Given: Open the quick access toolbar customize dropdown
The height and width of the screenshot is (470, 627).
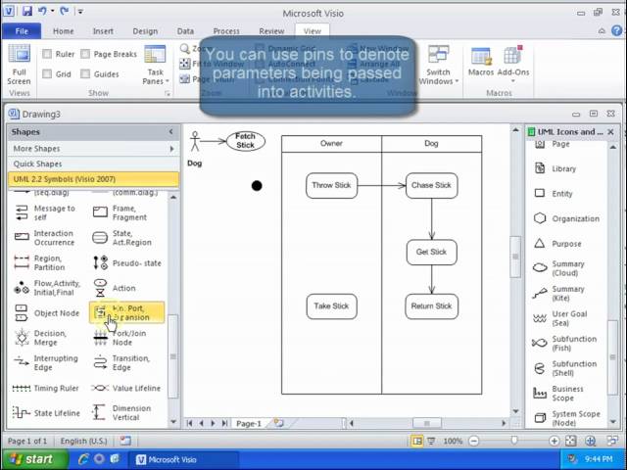Looking at the screenshot, I should pos(80,11).
